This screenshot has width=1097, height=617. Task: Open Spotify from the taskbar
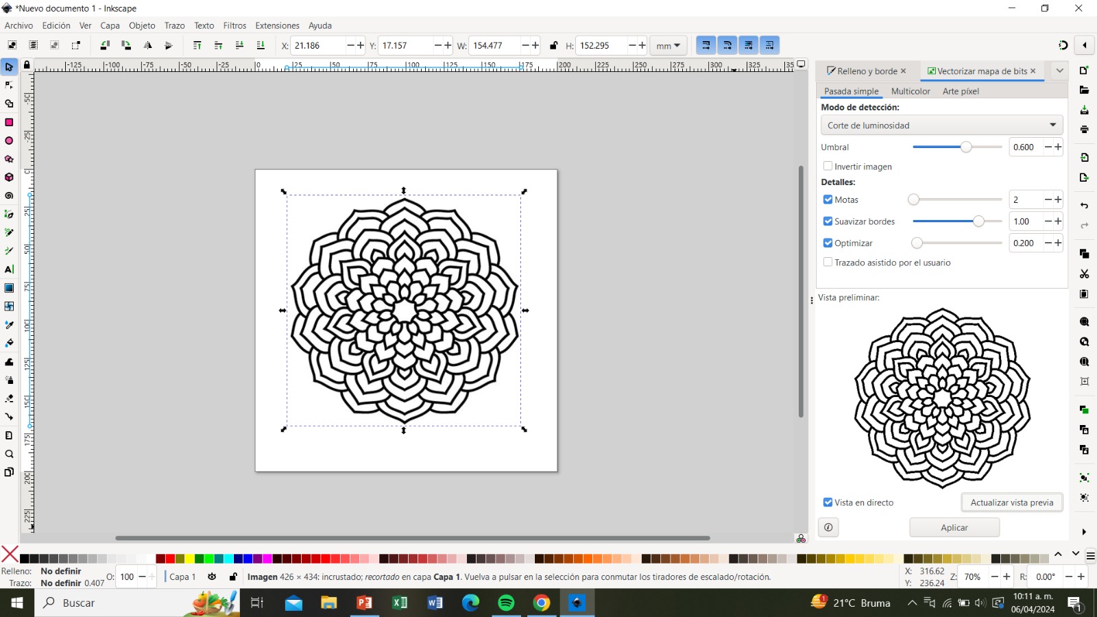click(x=506, y=603)
